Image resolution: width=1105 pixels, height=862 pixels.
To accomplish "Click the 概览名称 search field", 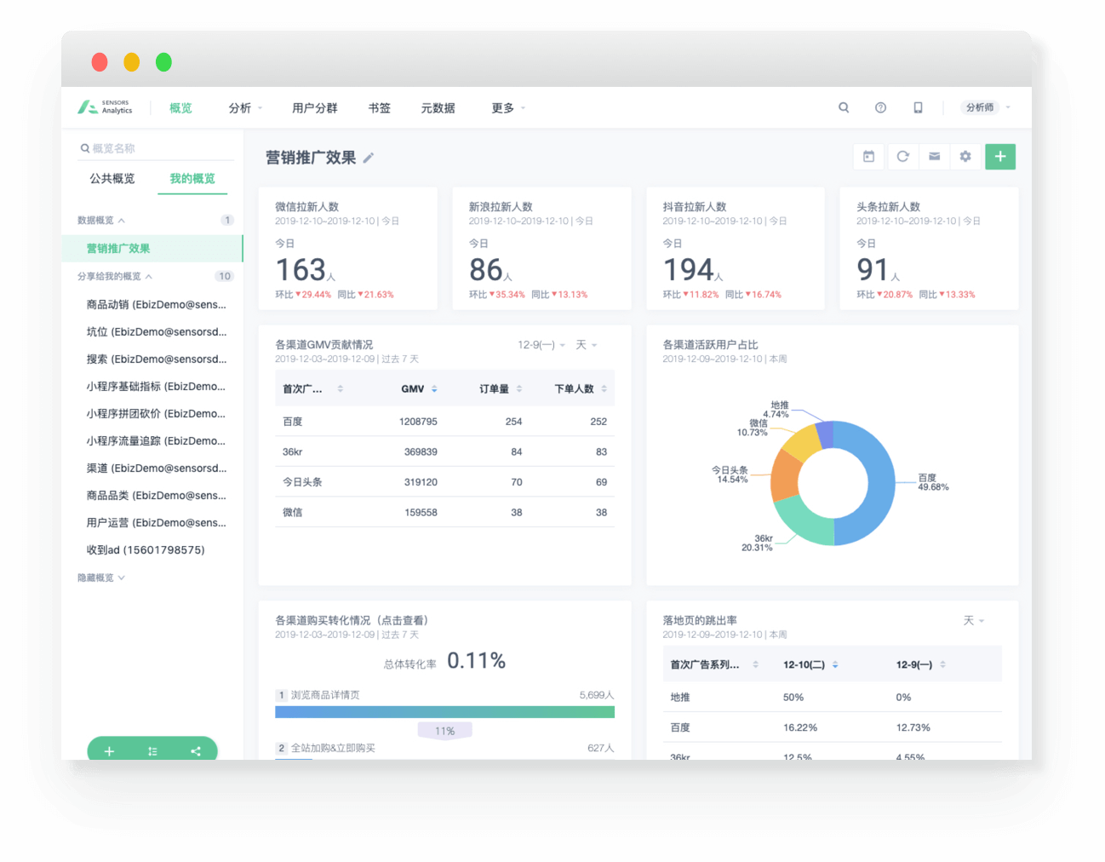I will (157, 148).
